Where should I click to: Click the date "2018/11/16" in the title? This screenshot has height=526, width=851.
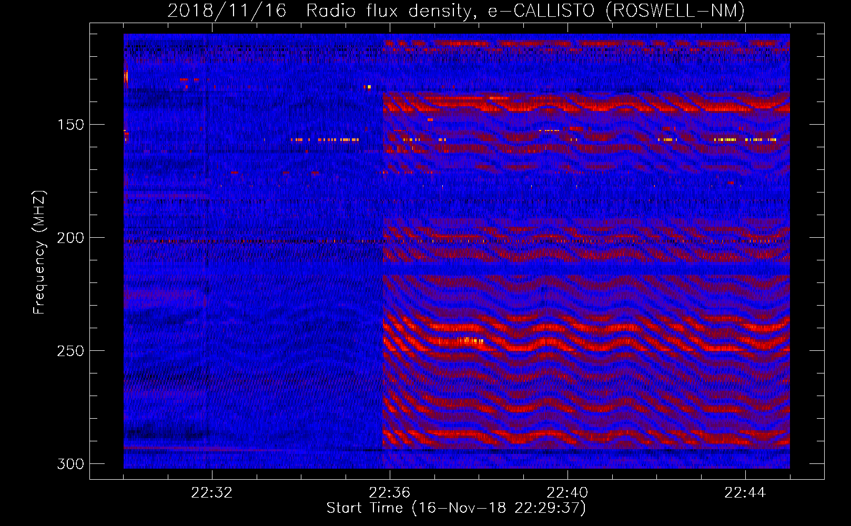[x=227, y=11]
